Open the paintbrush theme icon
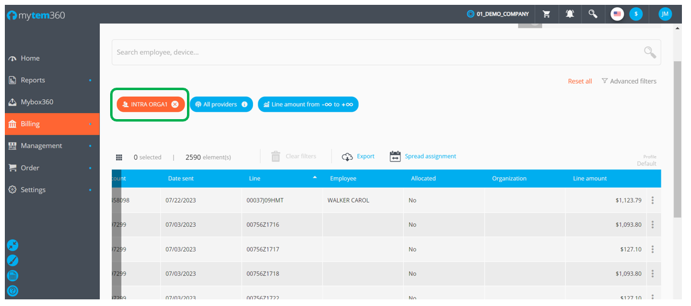691x306 pixels. tap(12, 261)
